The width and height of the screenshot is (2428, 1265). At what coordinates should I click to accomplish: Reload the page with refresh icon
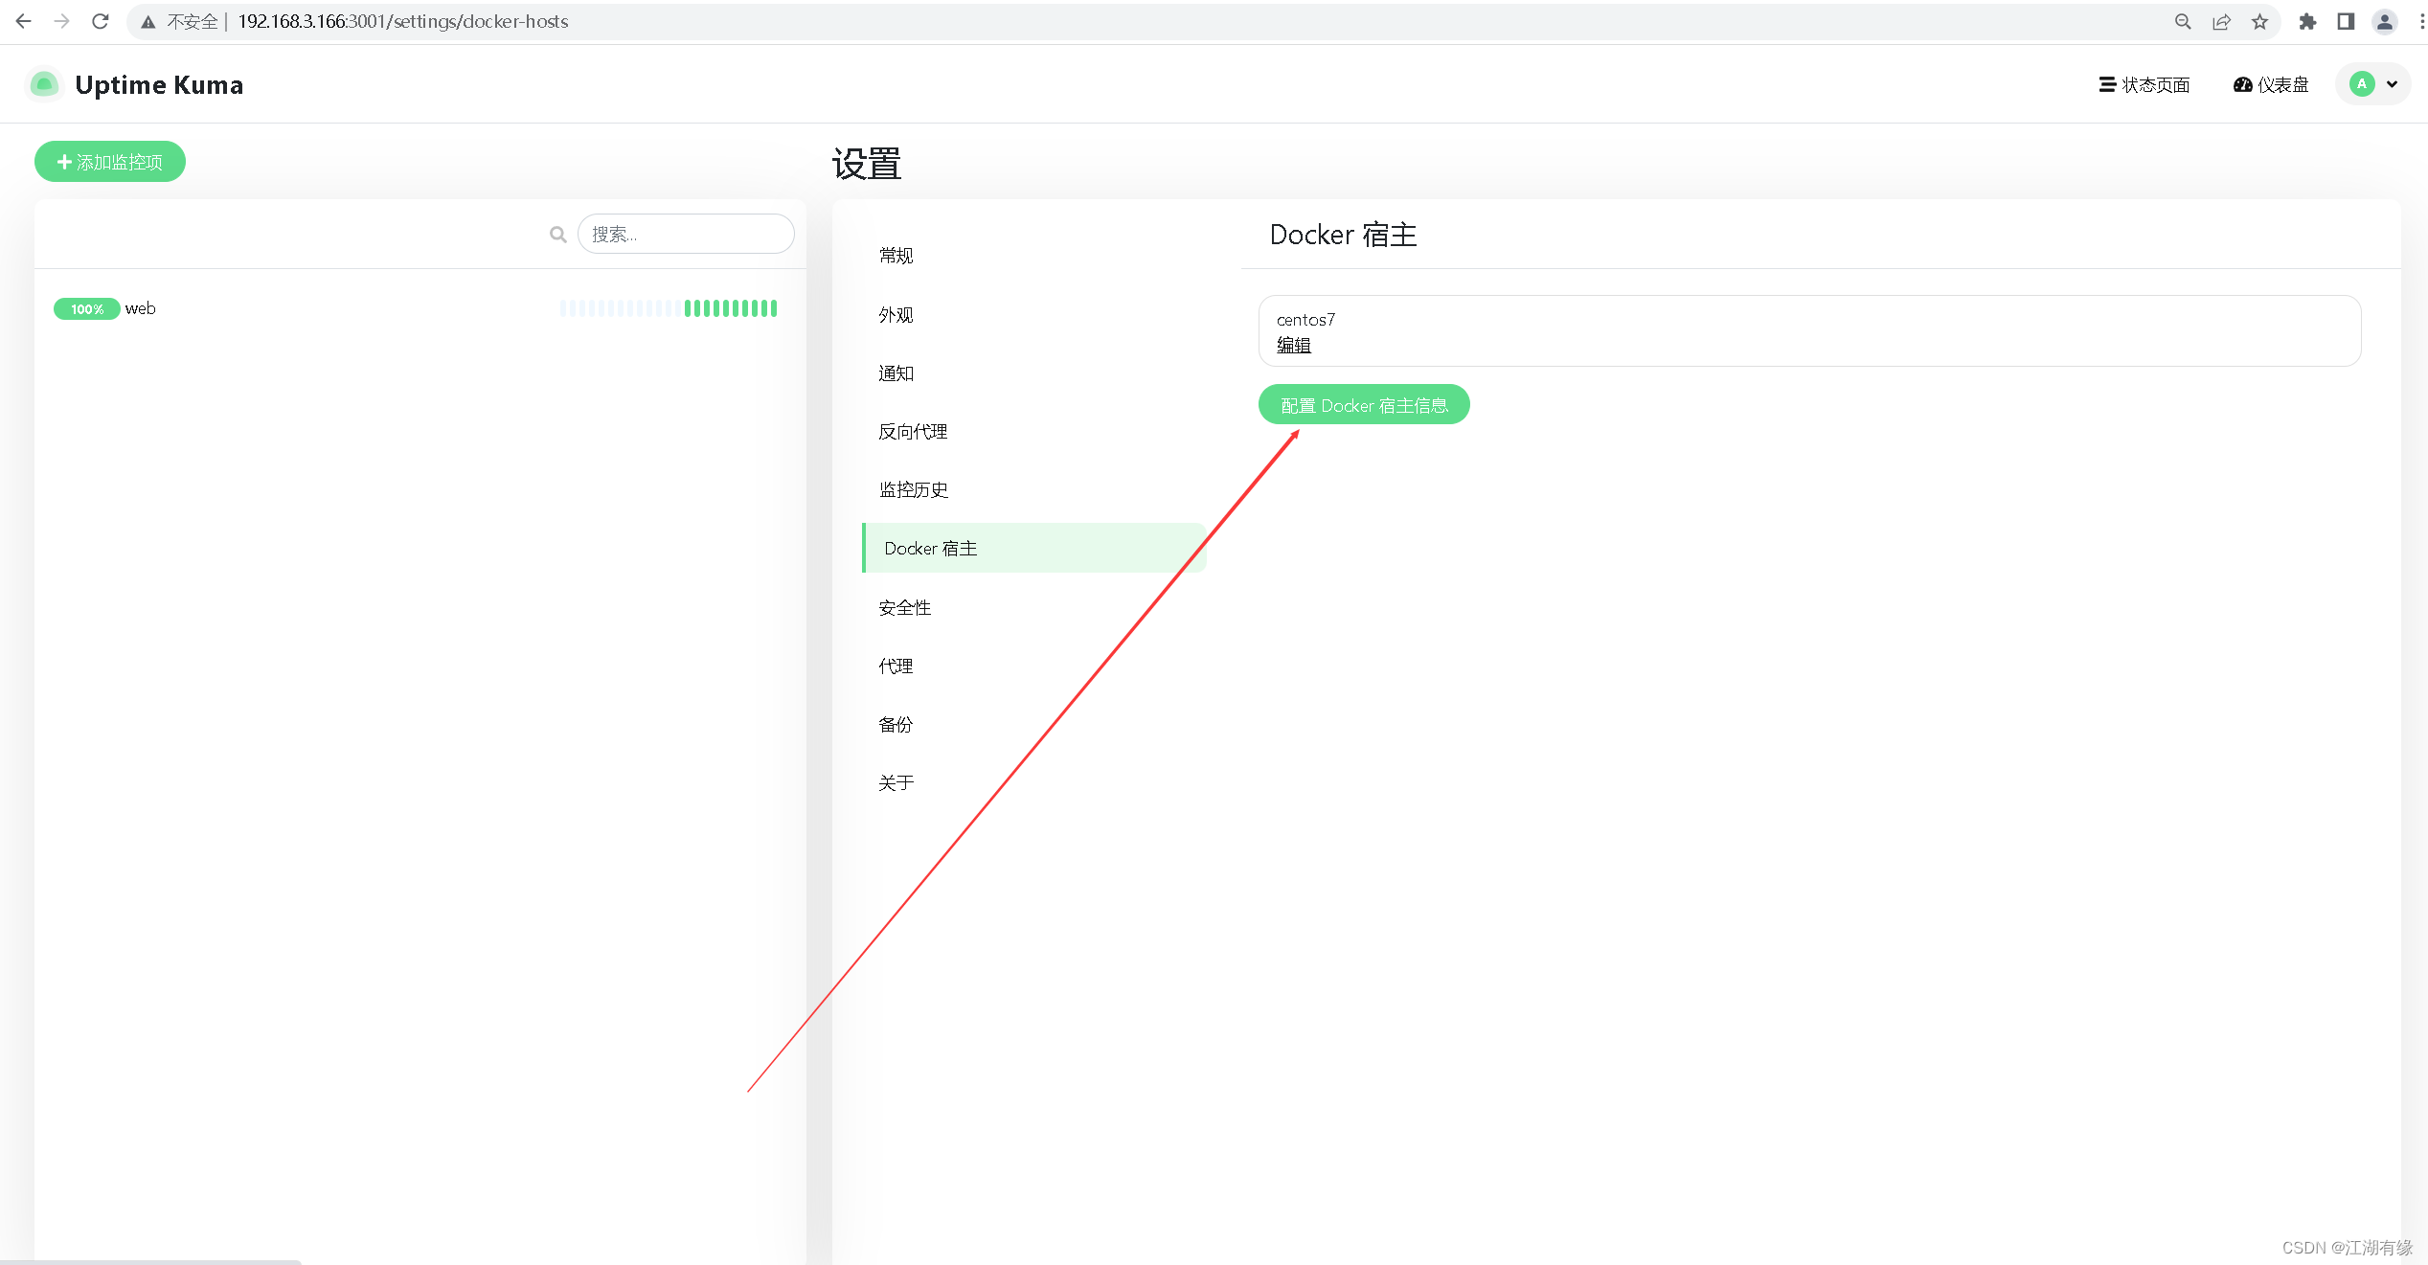(x=101, y=21)
